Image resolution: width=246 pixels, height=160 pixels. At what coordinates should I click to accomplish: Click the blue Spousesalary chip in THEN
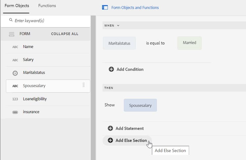140,105
